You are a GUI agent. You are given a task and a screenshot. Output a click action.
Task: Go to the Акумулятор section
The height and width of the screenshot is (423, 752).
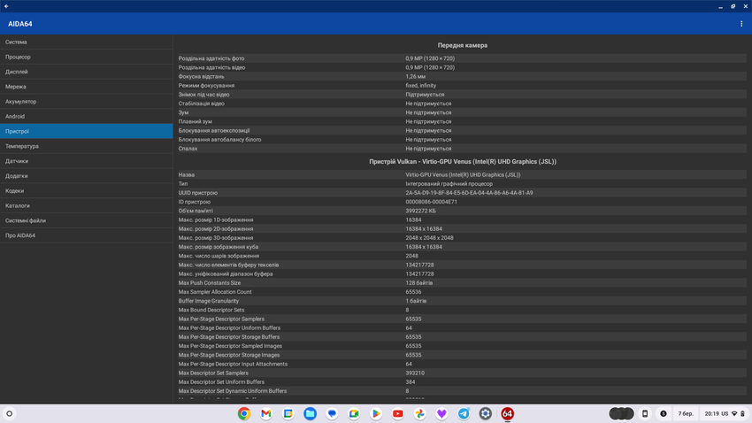pos(86,102)
